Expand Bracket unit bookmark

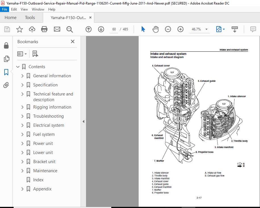point(22,162)
